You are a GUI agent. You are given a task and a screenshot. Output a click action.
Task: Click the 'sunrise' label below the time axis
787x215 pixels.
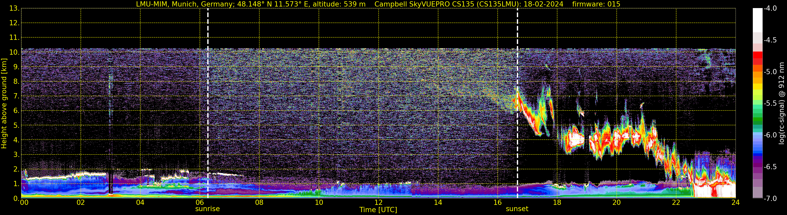pos(208,209)
